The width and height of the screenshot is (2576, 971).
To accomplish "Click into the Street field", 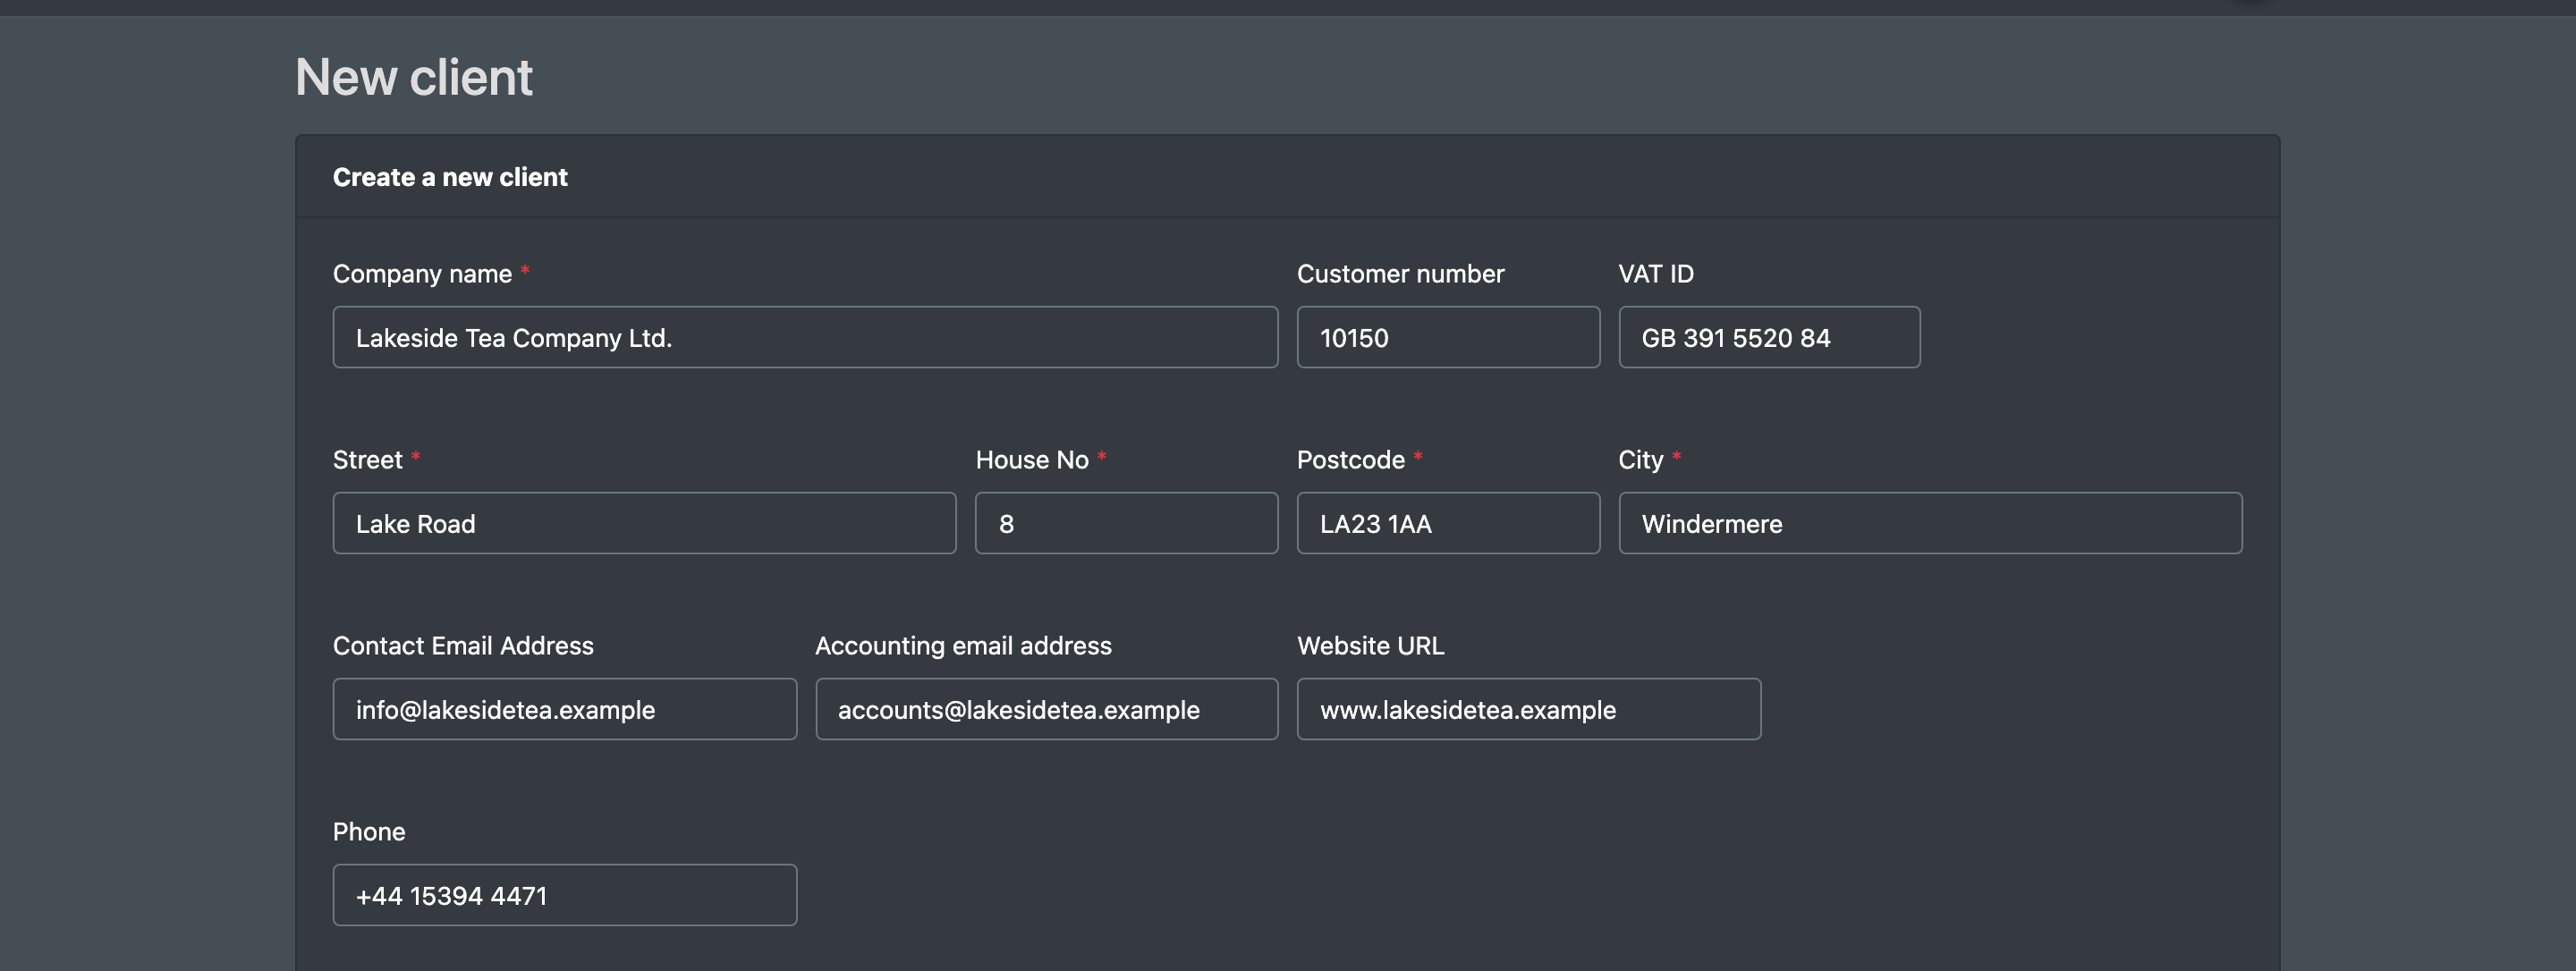I will pyautogui.click(x=644, y=523).
